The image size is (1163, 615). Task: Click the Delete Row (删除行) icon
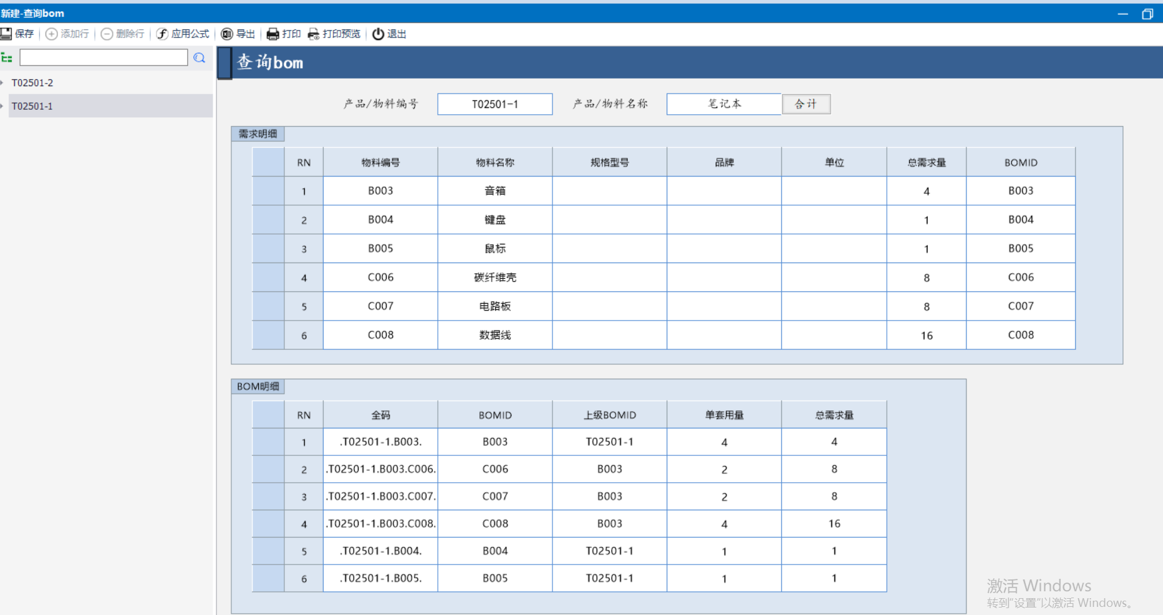pyautogui.click(x=107, y=34)
